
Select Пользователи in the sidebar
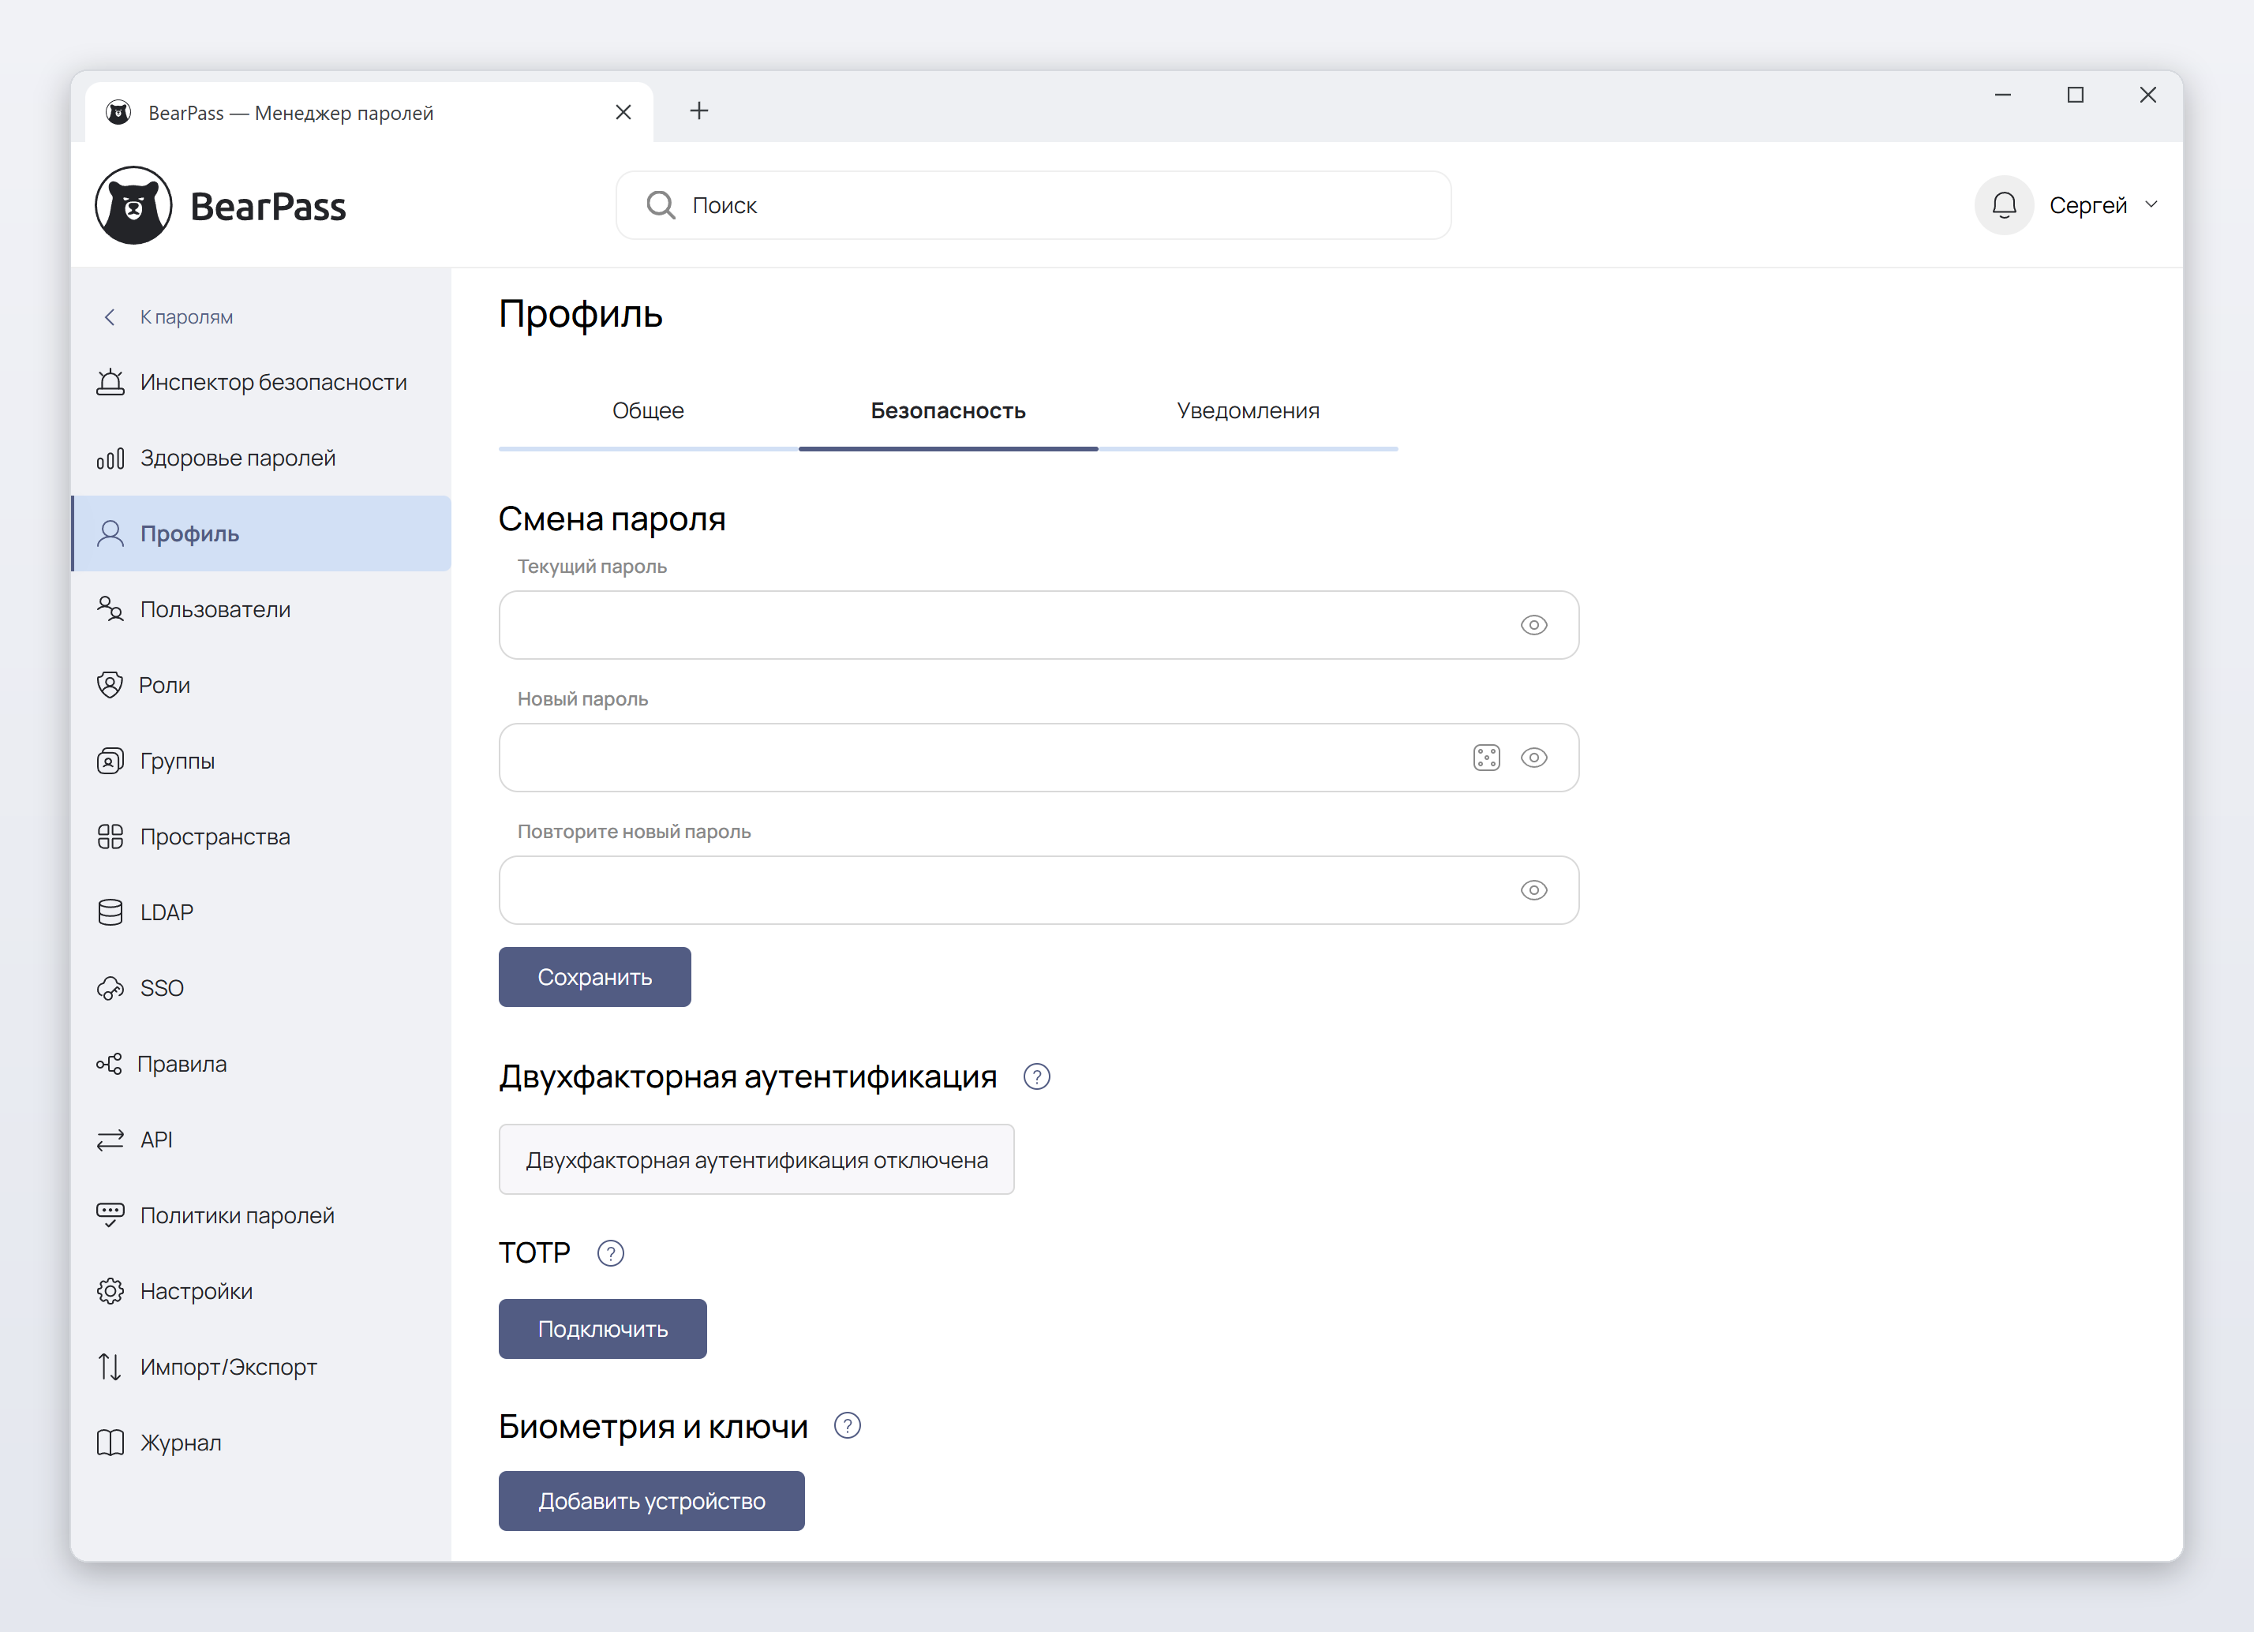(260, 609)
